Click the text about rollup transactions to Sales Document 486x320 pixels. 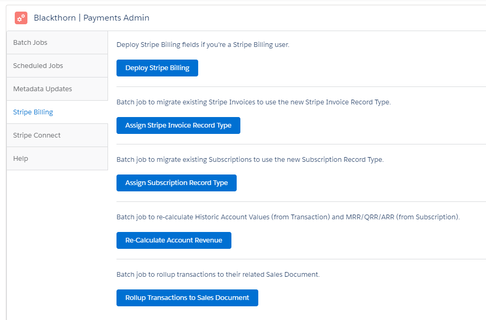tap(218, 275)
